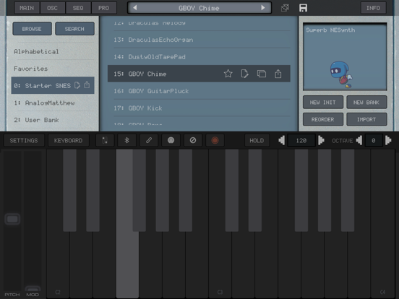
Task: Rename the Starter SNES bank via edit icon
Action: coord(77,85)
